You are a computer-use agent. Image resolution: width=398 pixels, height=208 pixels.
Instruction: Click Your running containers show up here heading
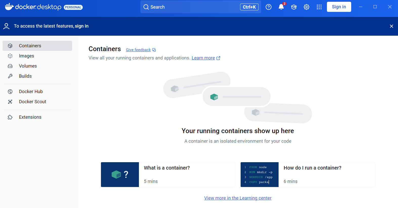tap(238, 131)
